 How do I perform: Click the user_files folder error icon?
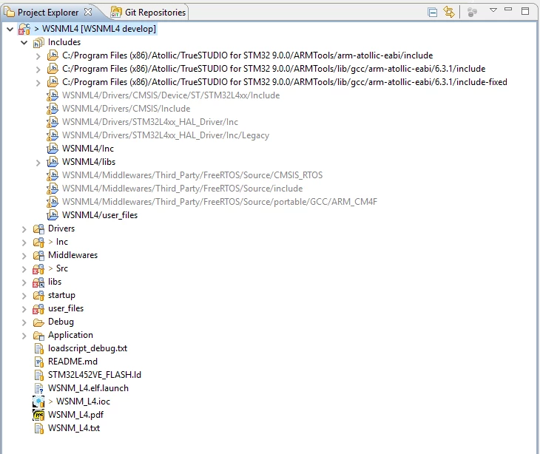38,309
